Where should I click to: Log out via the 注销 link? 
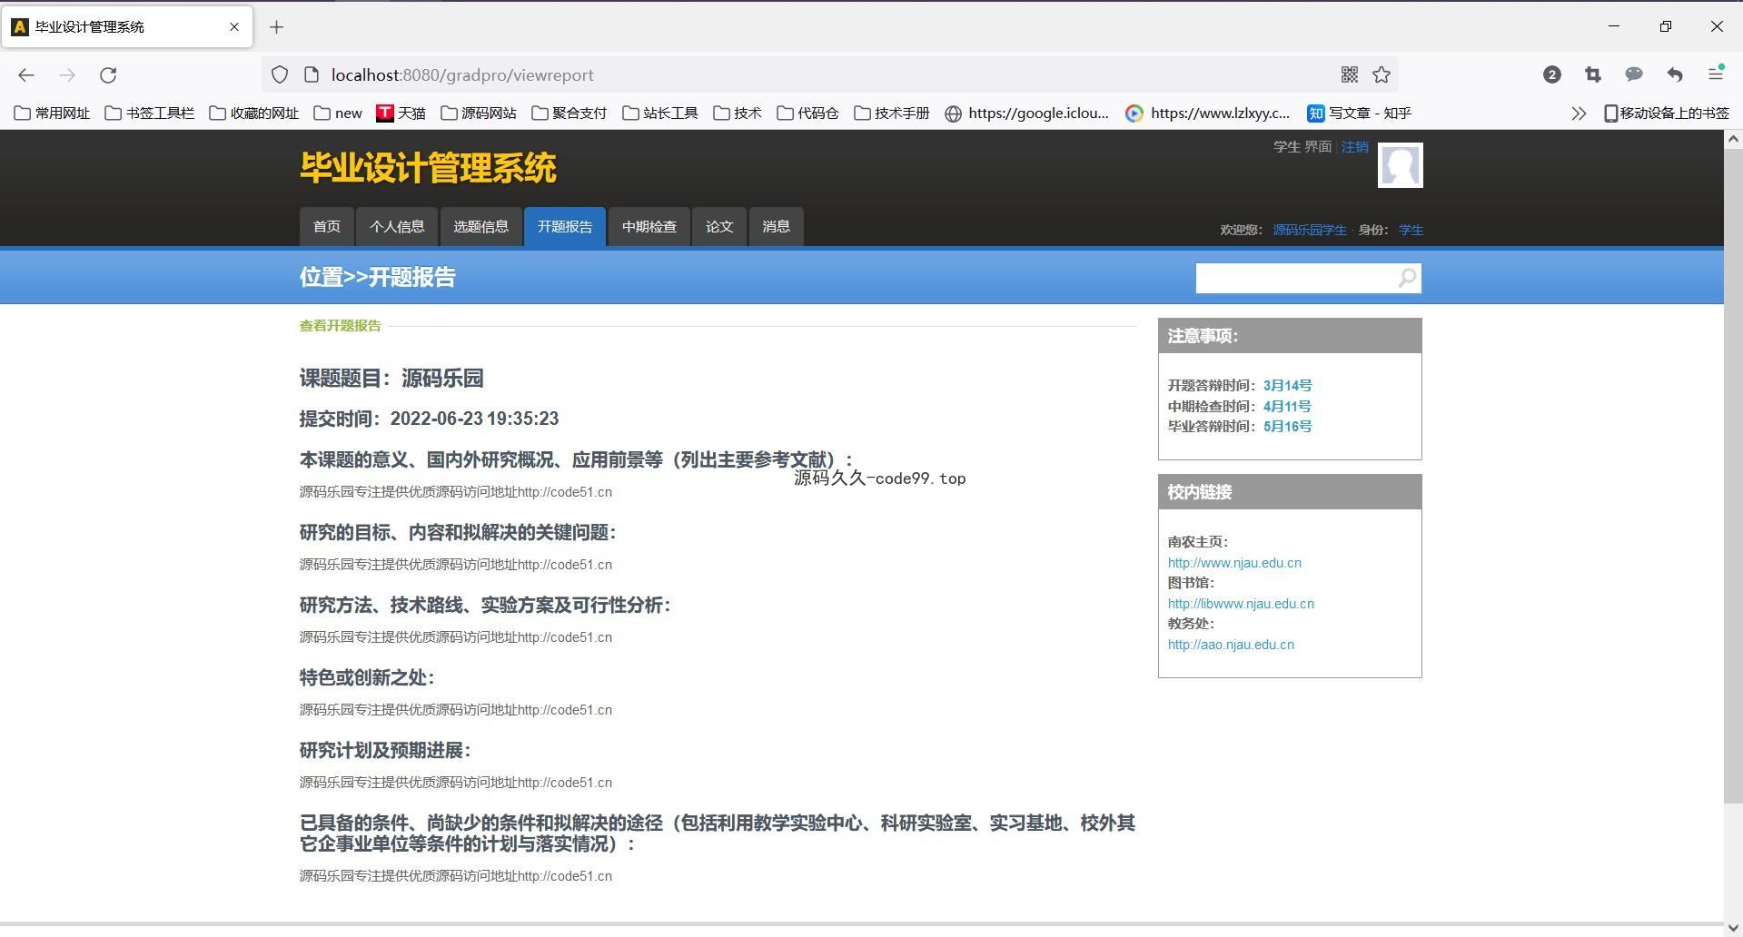(1354, 147)
